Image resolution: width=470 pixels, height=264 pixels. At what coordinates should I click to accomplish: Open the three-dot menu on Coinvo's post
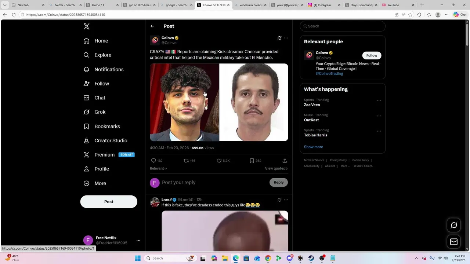coord(286,38)
